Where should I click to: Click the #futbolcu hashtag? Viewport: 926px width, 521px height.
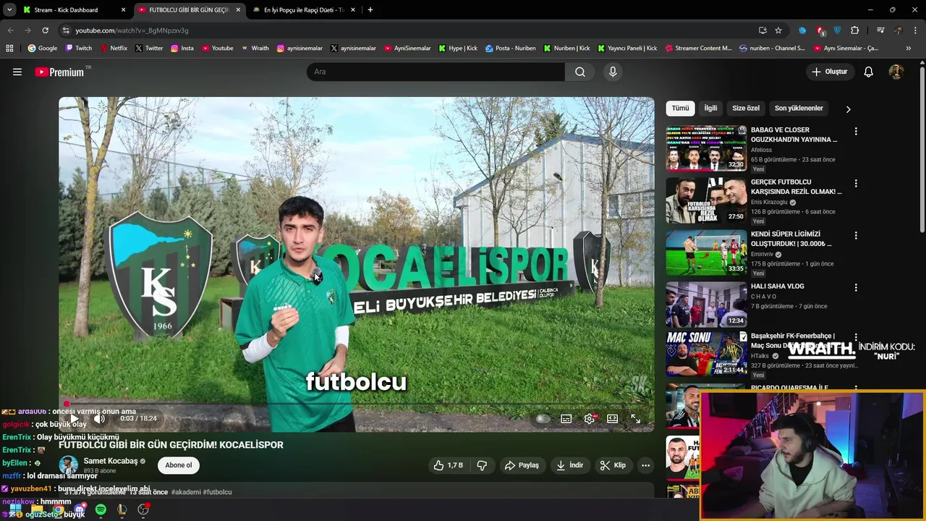coord(217,492)
